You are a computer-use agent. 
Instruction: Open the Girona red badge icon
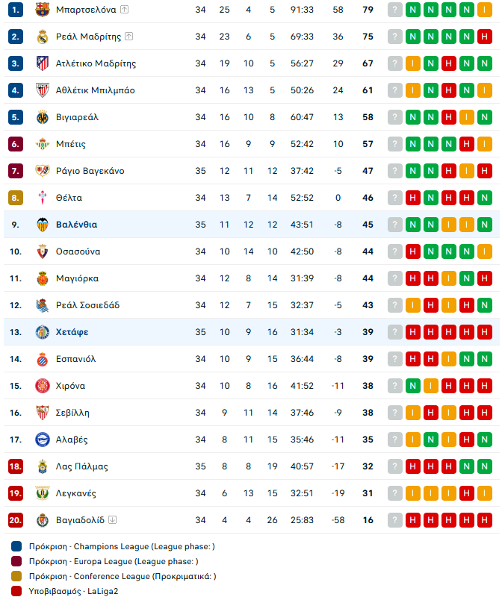click(43, 386)
